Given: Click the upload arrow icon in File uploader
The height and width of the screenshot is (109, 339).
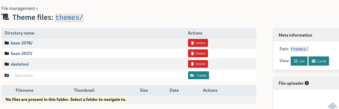Looking at the screenshot, I should 332,106.
